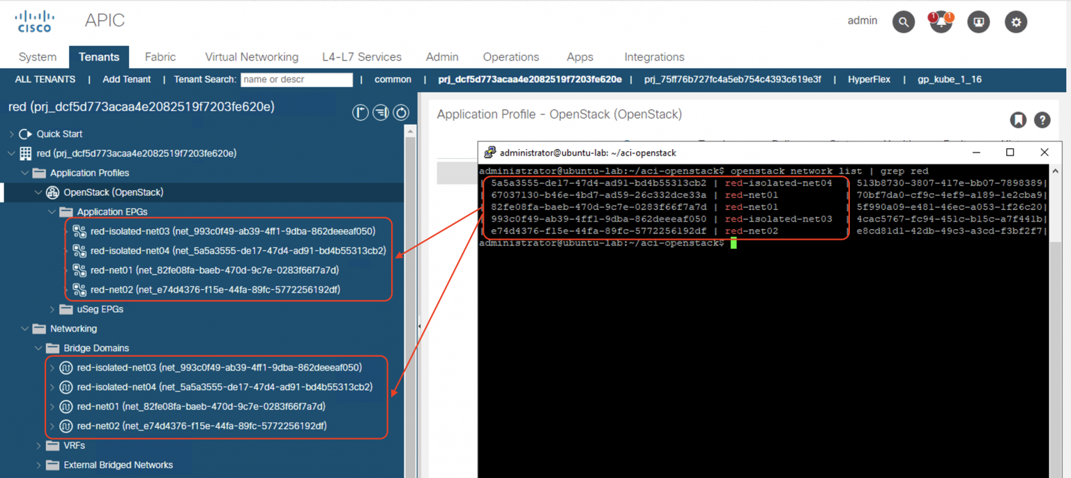Click the EPG icon for red-net01

[x=79, y=270]
